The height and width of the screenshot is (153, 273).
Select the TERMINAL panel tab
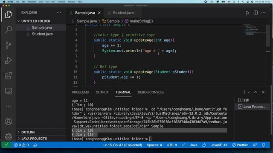[x=123, y=92]
